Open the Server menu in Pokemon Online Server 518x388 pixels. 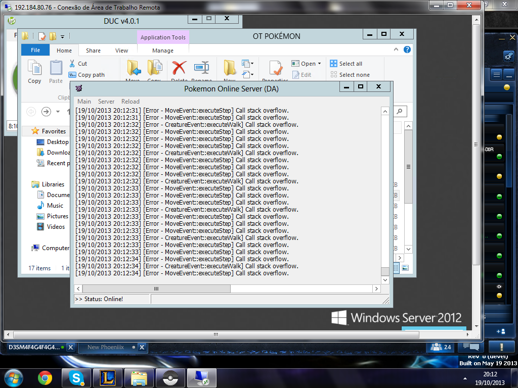point(106,101)
